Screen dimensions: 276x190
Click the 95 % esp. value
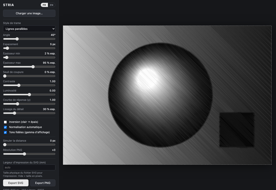49,63
